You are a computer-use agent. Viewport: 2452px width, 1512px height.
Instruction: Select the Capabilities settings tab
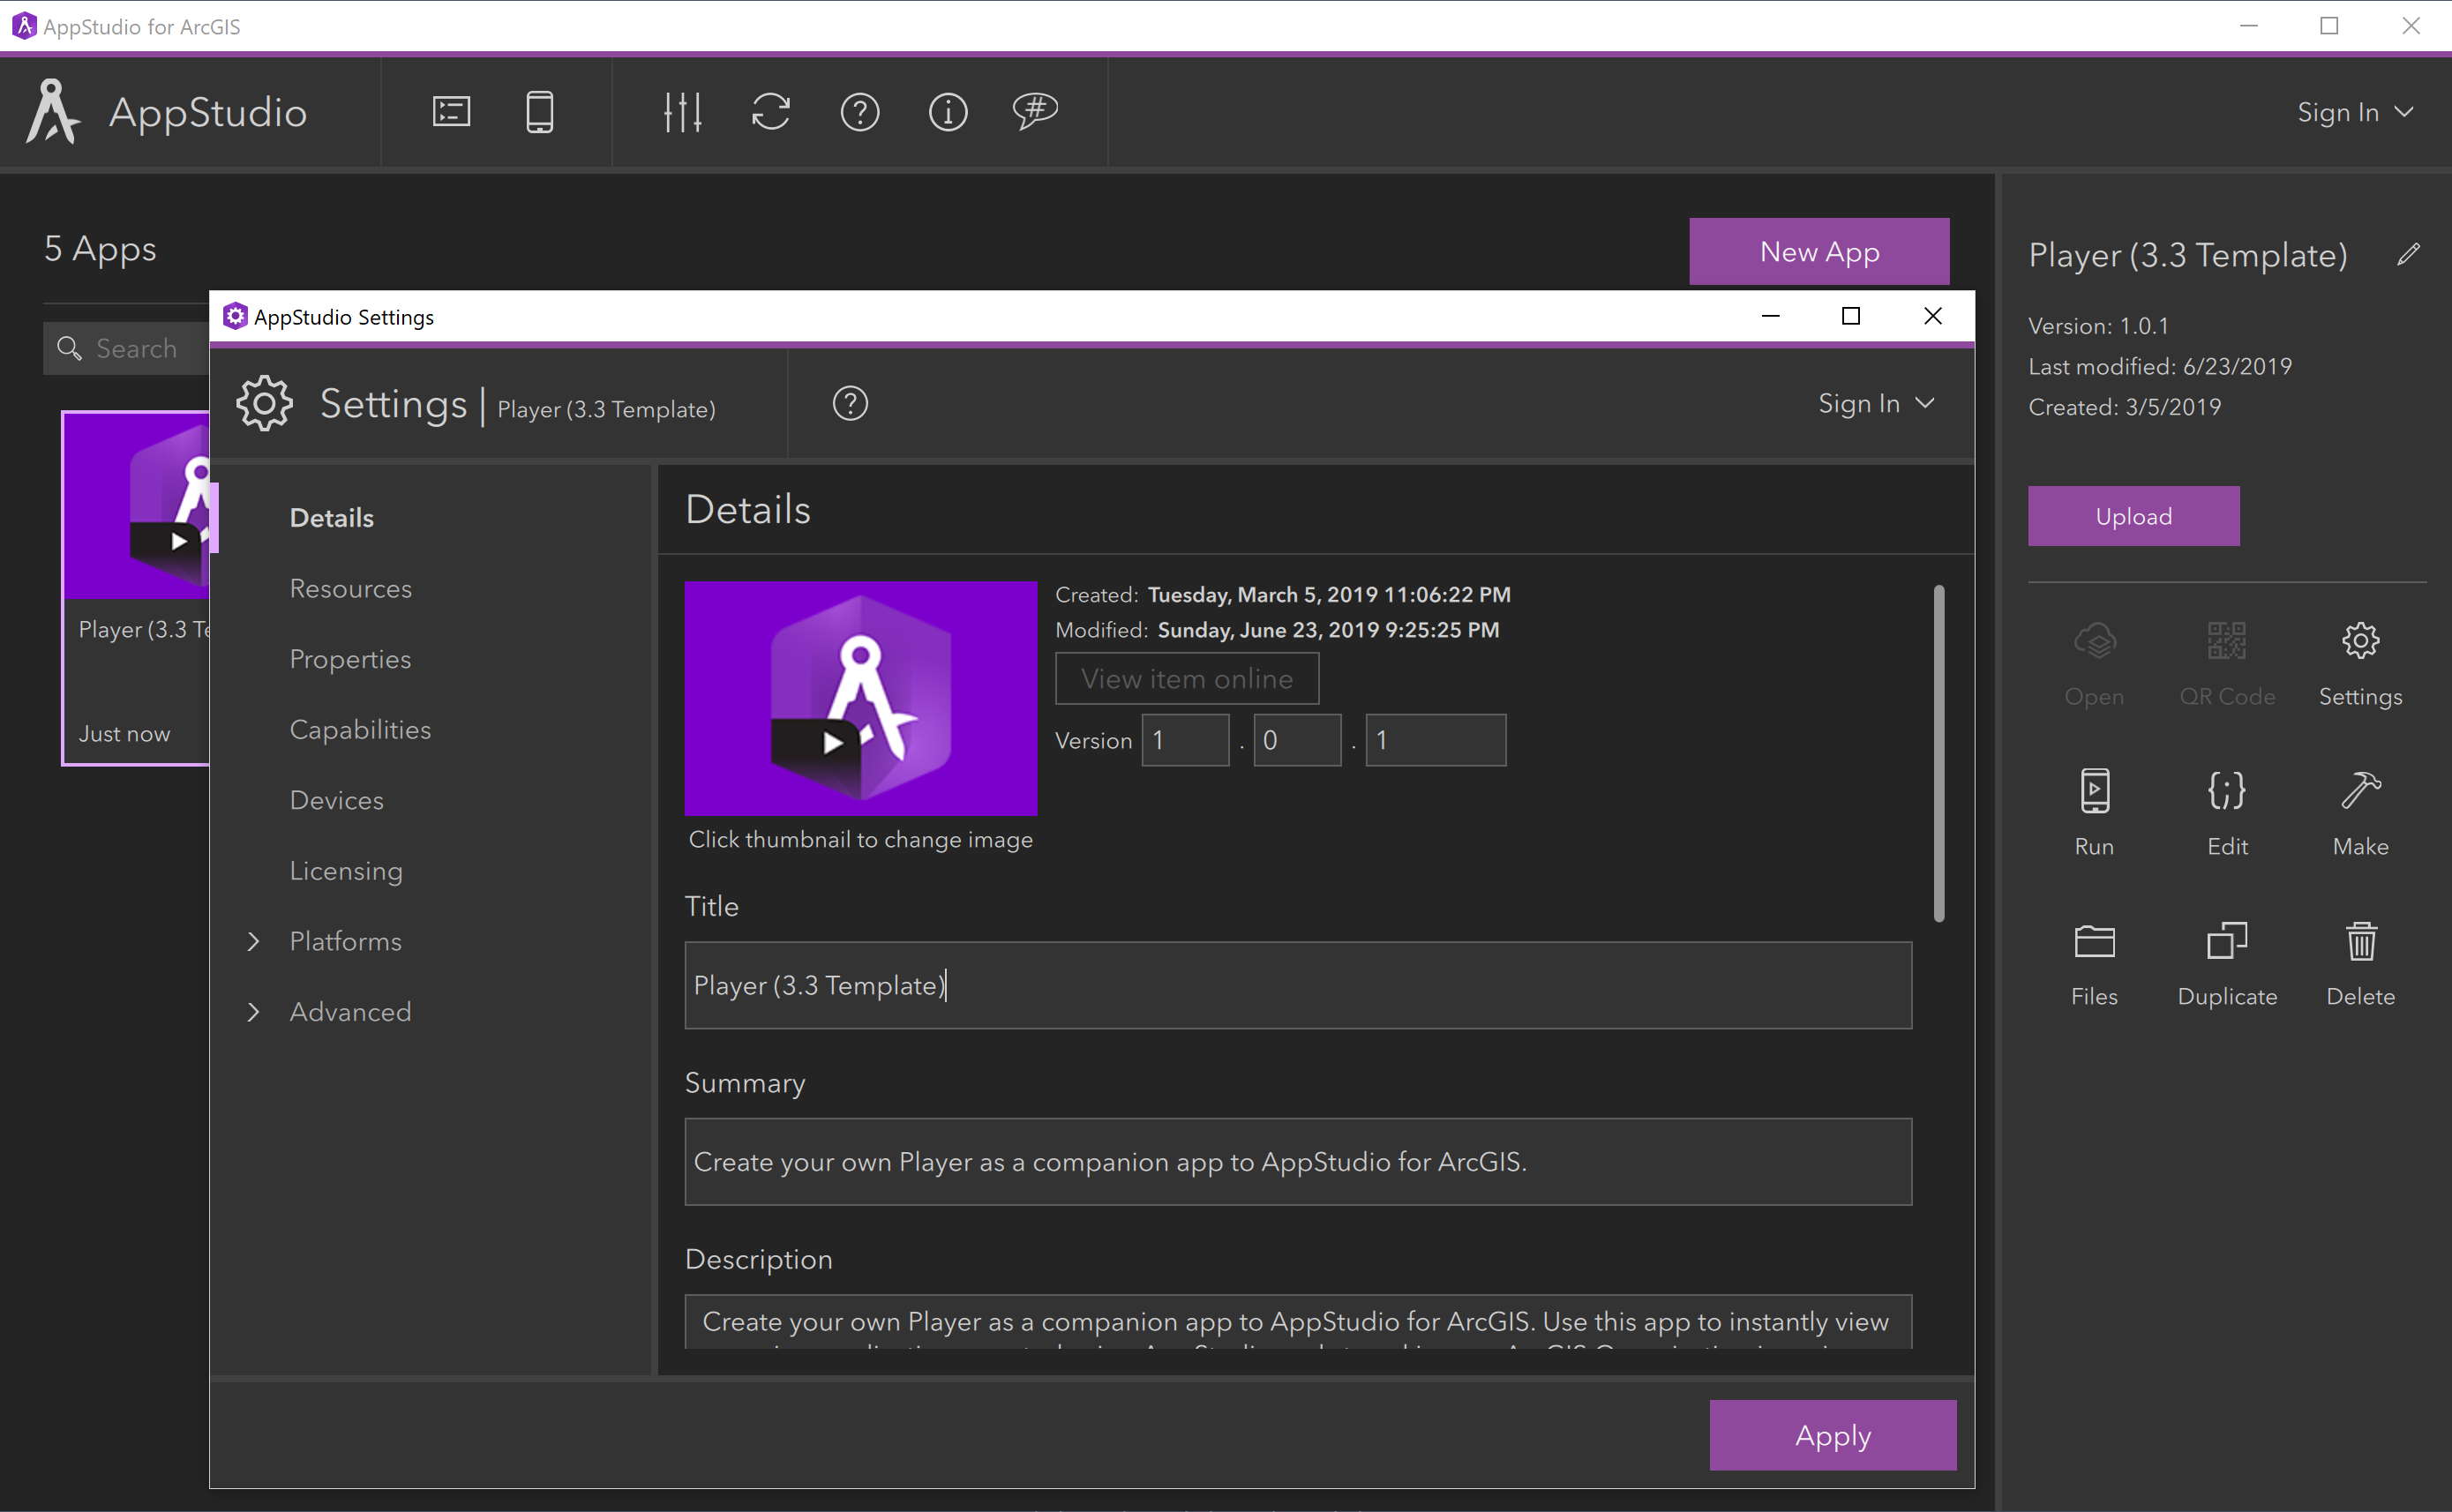pos(361,729)
